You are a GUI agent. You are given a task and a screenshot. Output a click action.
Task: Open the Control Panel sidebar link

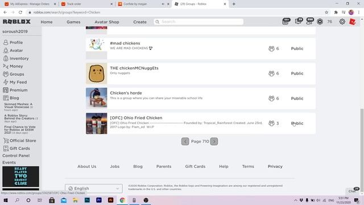[16, 155]
